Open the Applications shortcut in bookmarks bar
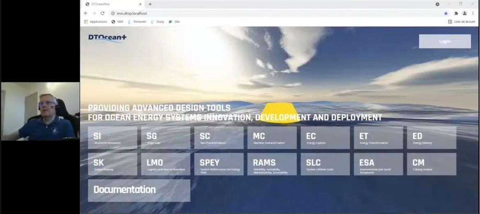Viewport: 480px width, 214px height. pos(95,22)
